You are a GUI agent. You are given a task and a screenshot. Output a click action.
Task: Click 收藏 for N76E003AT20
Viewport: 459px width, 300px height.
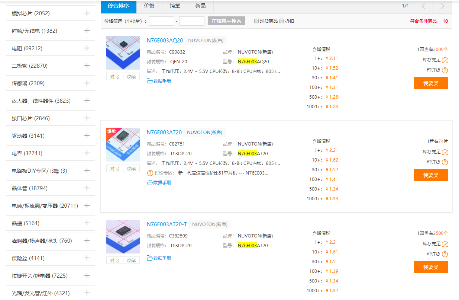131,168
